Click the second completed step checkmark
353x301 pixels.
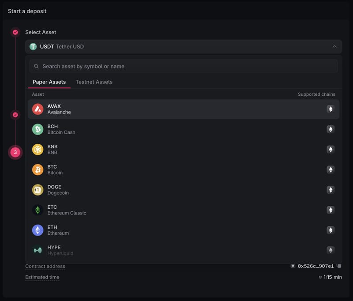coord(15,115)
